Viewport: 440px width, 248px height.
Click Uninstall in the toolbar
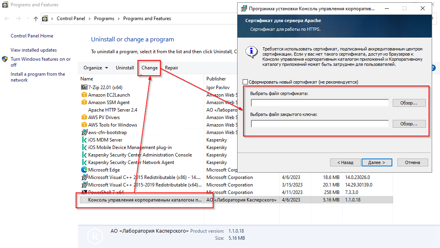[125, 68]
